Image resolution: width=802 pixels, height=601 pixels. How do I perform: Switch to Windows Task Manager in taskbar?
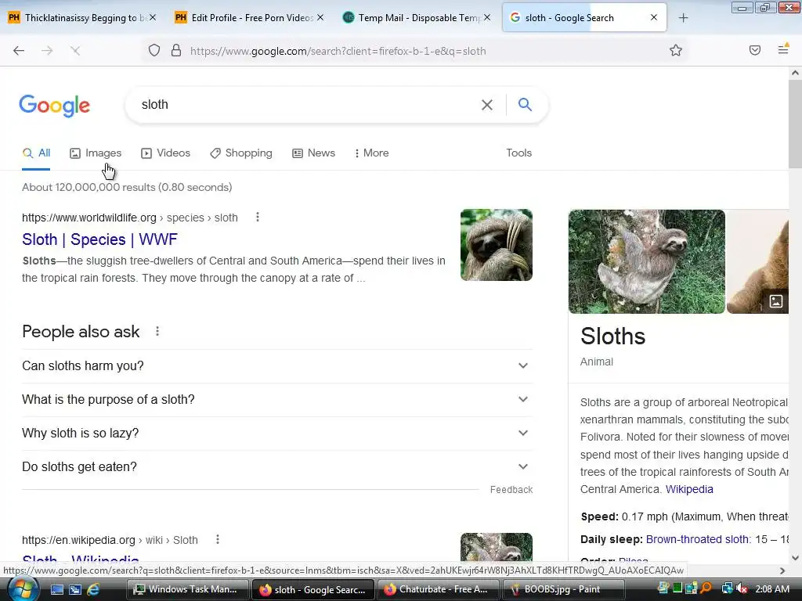coord(187,589)
